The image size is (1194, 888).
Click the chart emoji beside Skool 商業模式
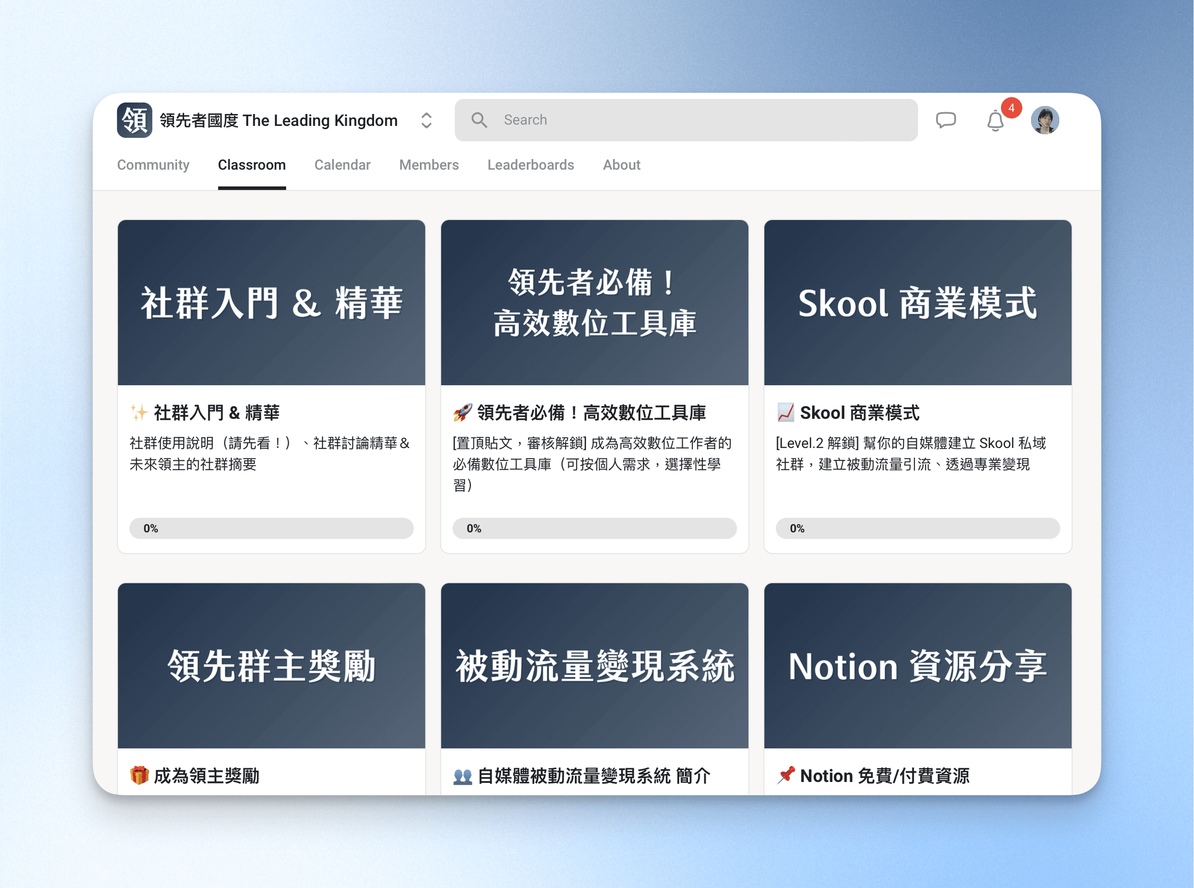(x=785, y=413)
